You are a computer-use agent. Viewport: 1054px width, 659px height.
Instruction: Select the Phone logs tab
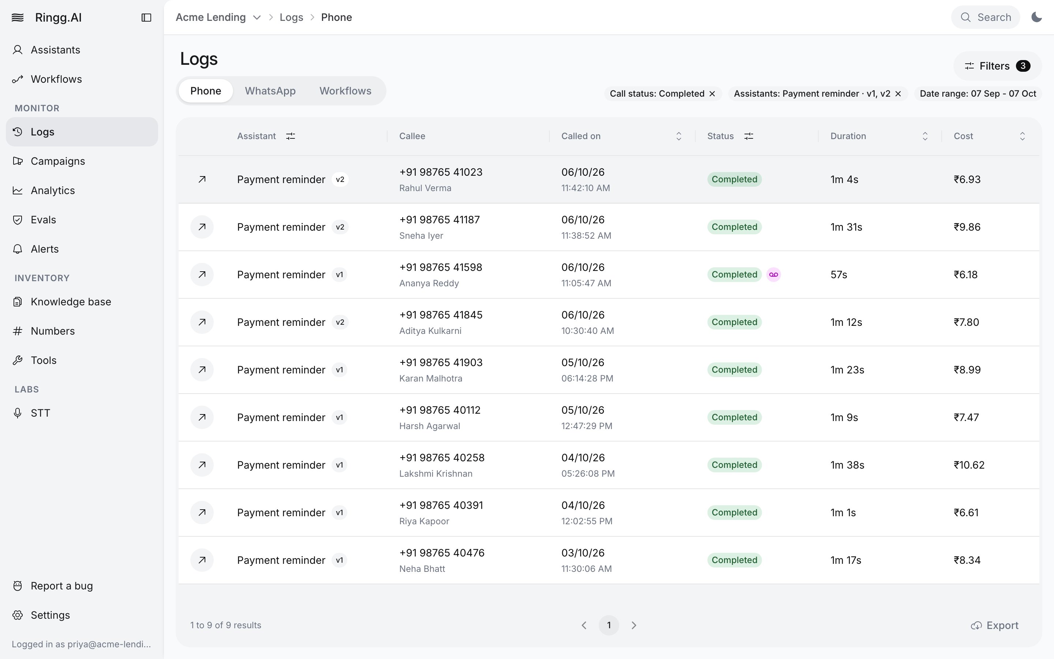point(206,91)
